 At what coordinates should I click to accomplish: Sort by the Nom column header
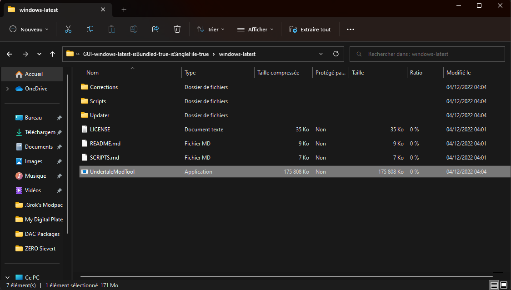point(130,73)
